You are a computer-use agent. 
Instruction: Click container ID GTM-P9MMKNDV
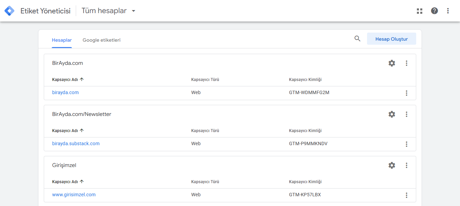coord(308,143)
